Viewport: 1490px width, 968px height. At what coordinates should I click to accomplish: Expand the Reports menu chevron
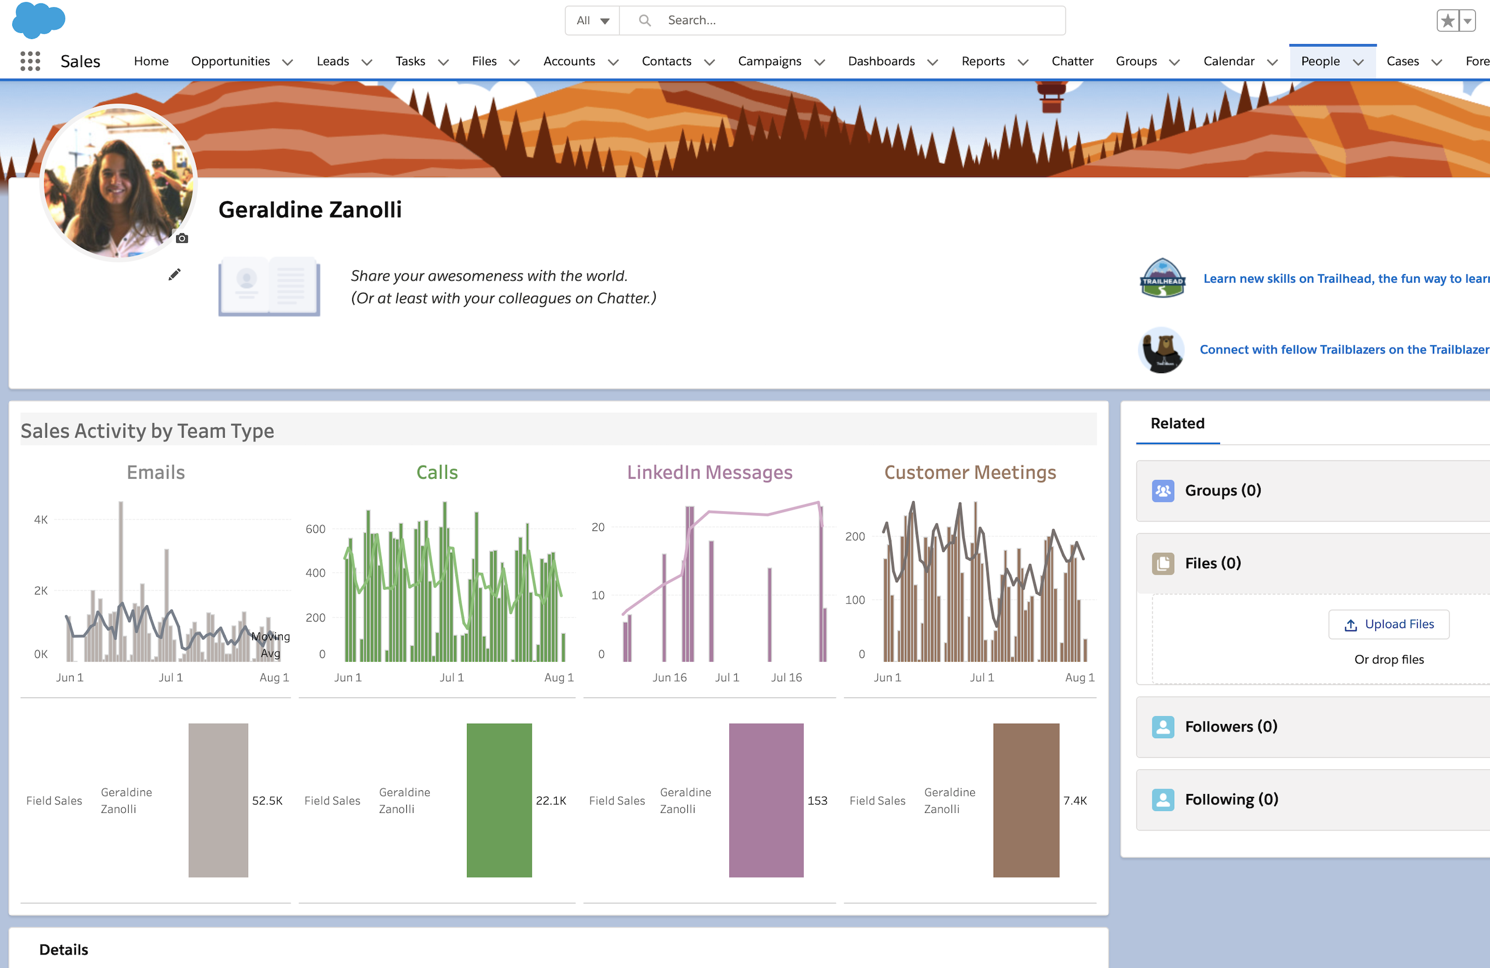[x=1024, y=62]
